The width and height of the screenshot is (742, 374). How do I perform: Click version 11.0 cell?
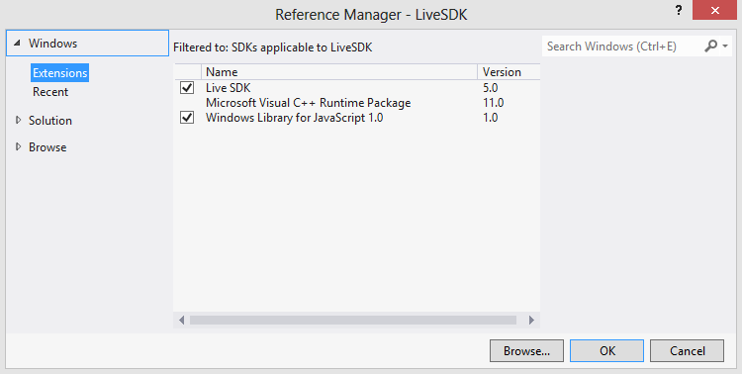pyautogui.click(x=493, y=103)
